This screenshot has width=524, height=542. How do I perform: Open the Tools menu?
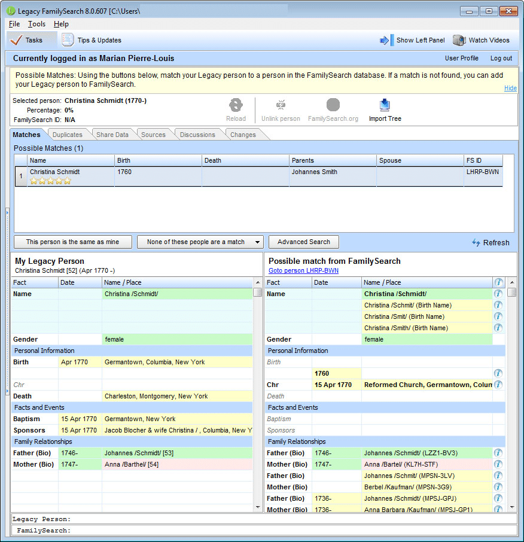[x=36, y=24]
